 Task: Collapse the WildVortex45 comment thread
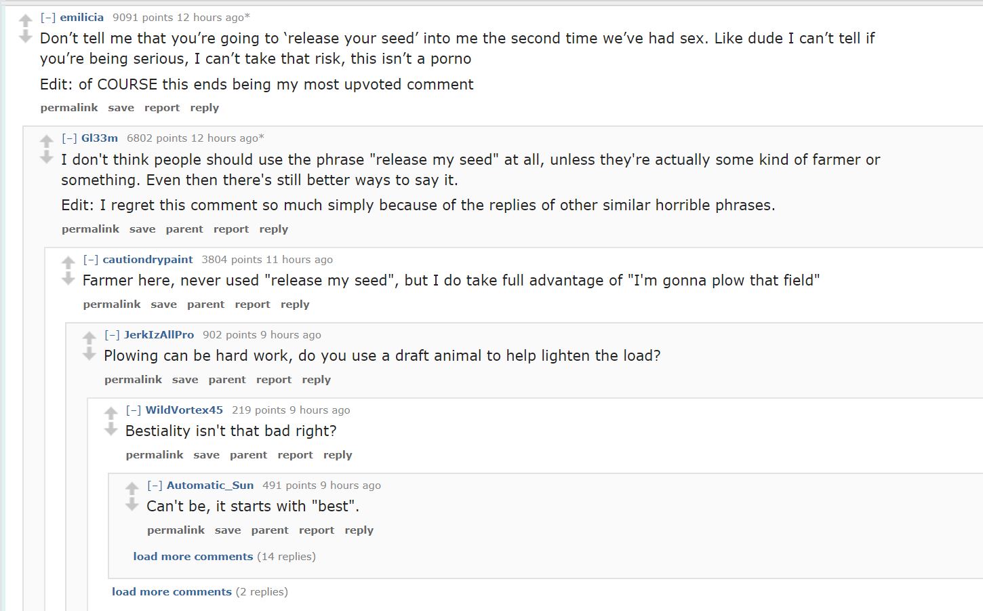pos(134,410)
